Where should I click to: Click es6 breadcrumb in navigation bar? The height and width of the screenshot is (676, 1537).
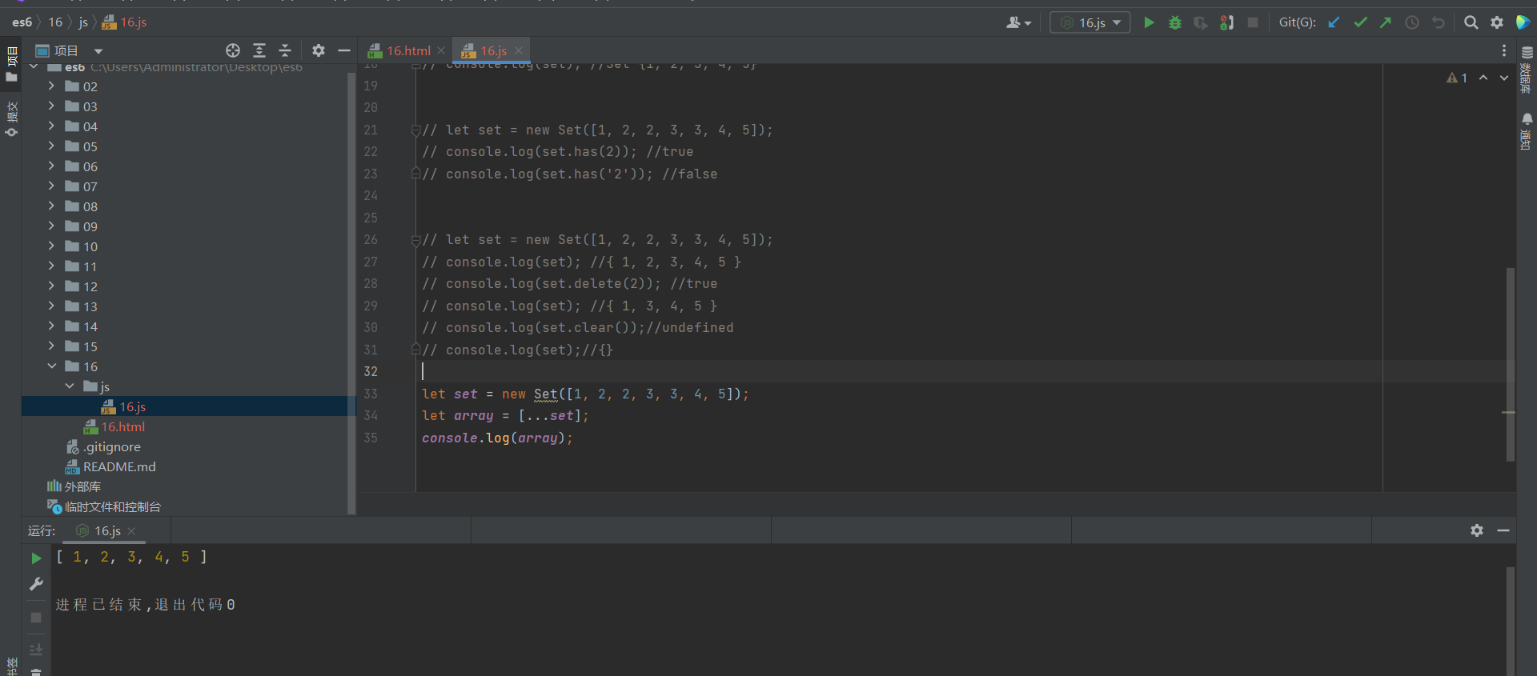pos(22,22)
